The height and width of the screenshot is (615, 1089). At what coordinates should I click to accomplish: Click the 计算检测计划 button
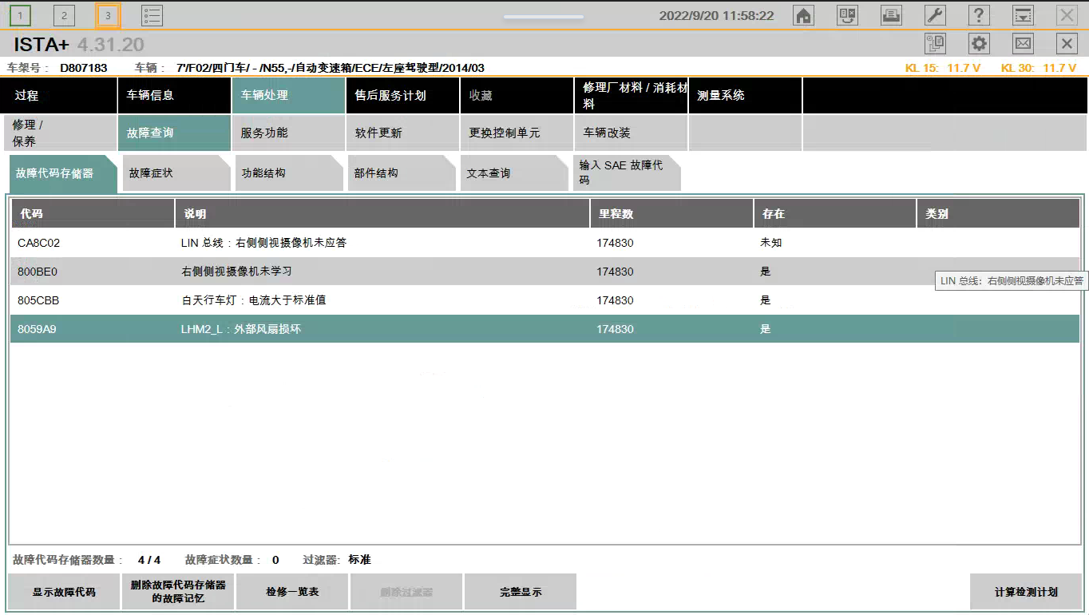coord(1026,592)
